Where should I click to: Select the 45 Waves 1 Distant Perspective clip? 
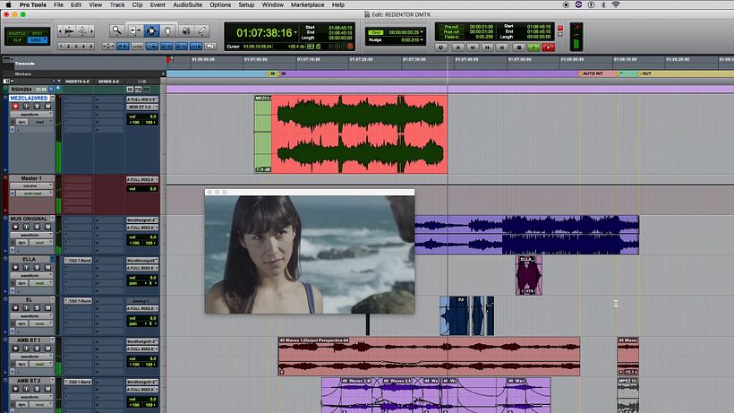(x=429, y=357)
